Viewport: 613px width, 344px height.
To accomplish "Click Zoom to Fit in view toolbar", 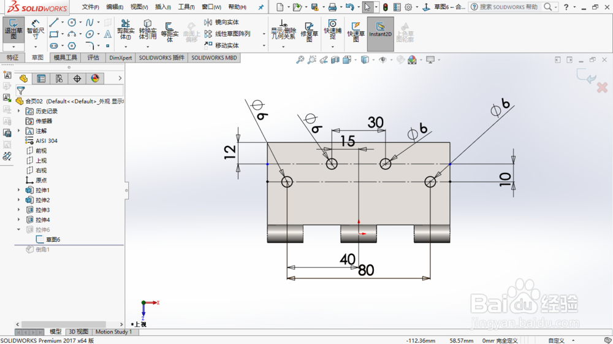I will [x=300, y=60].
